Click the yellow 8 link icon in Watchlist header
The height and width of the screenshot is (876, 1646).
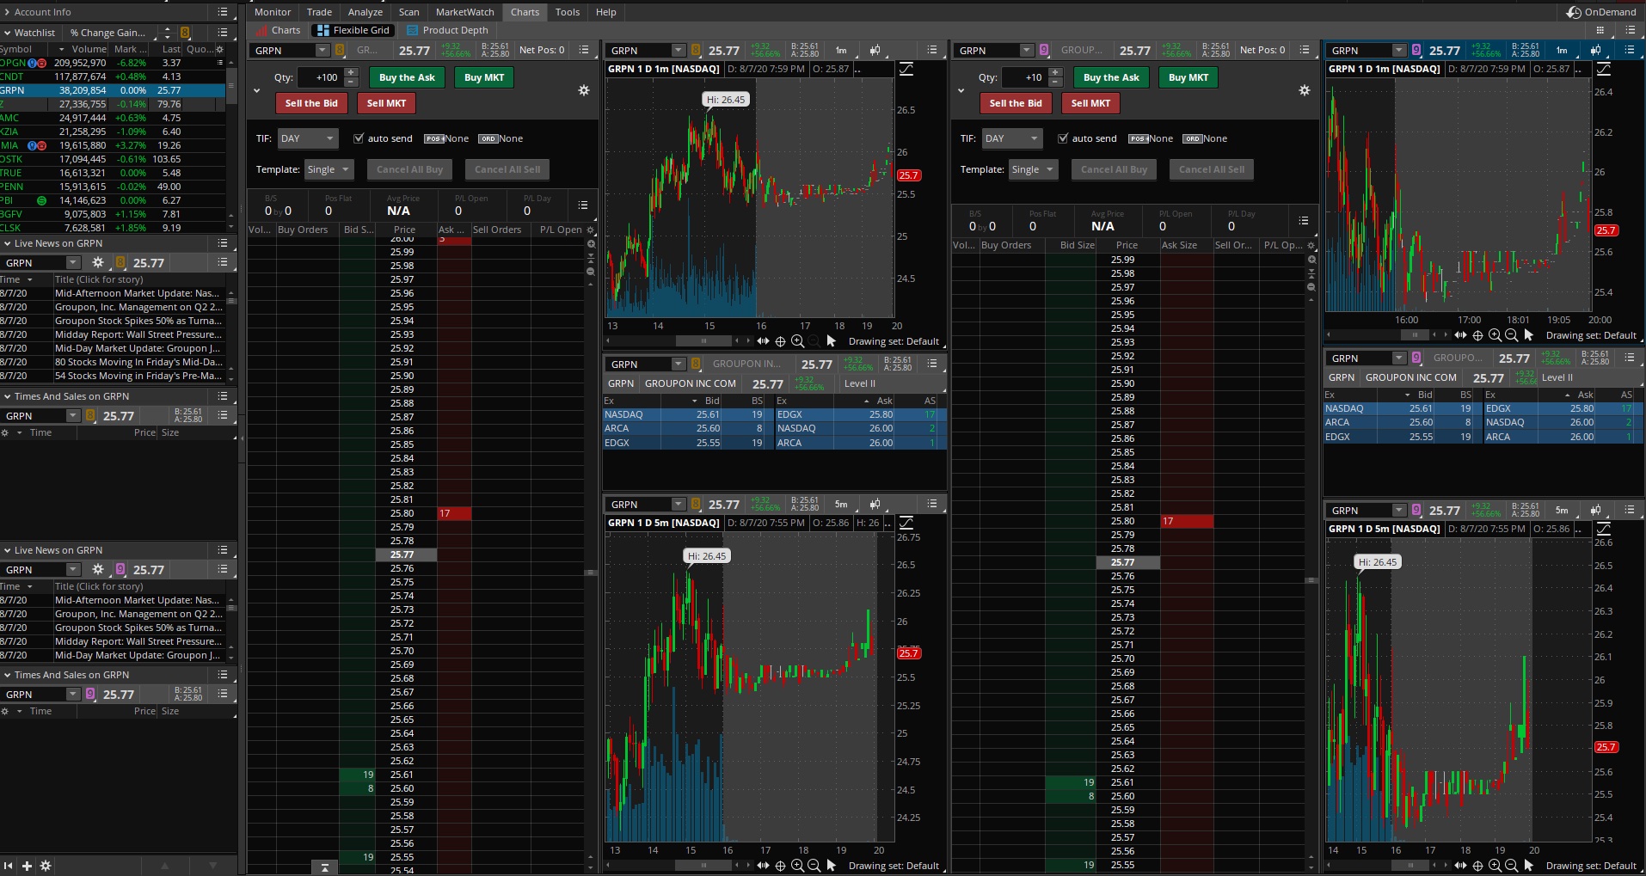coord(185,33)
